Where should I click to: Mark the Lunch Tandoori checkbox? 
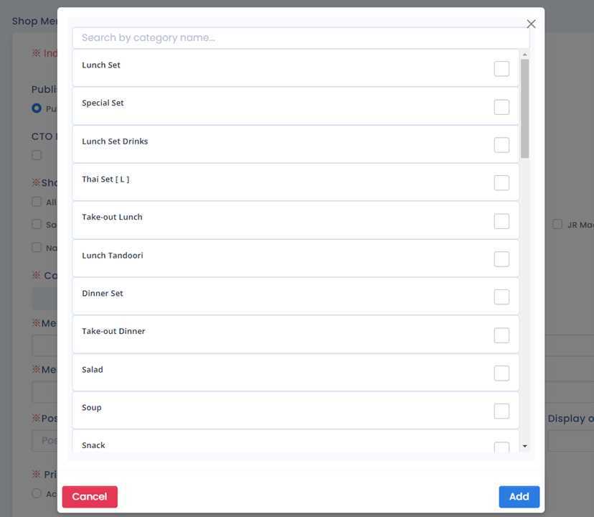point(501,259)
